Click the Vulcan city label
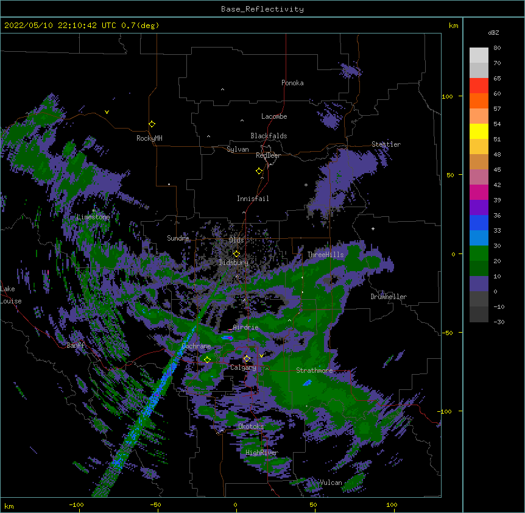This screenshot has height=513, width=525. [331, 483]
